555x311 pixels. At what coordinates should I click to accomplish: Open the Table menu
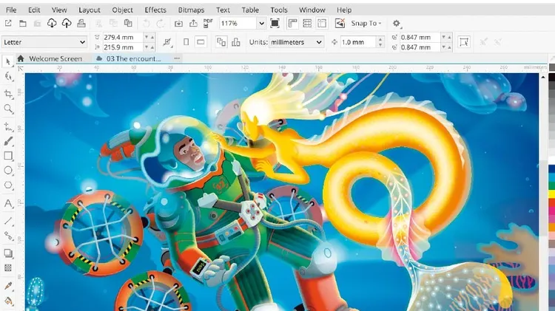pos(250,10)
